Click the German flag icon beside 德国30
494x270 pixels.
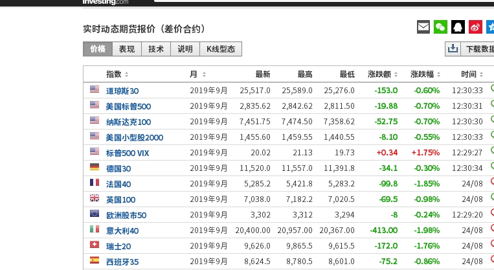(x=95, y=168)
